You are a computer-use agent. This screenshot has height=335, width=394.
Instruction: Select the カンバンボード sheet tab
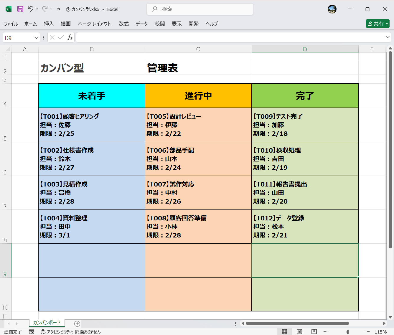(x=47, y=323)
